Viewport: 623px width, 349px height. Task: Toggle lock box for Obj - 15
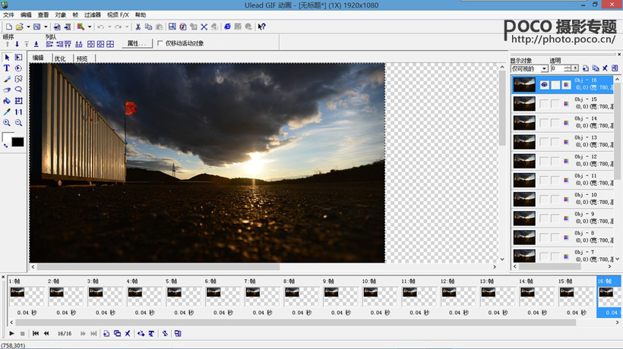click(555, 104)
